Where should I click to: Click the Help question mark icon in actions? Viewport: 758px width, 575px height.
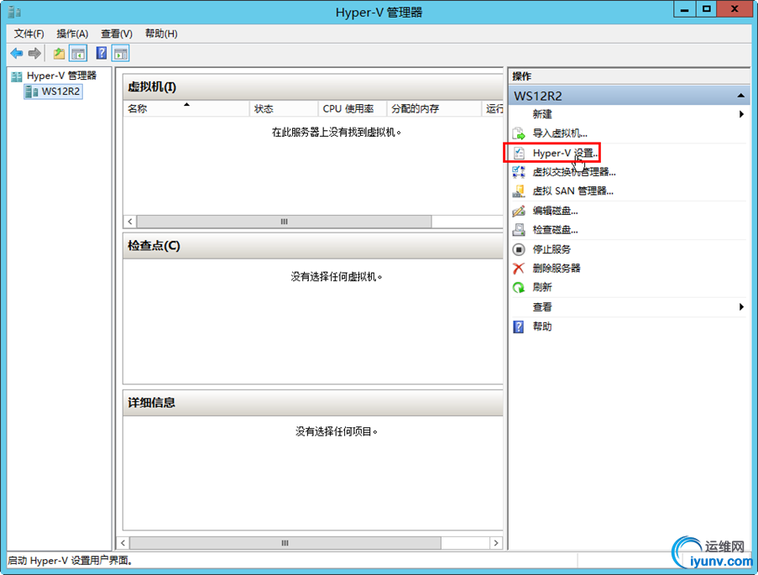point(518,327)
